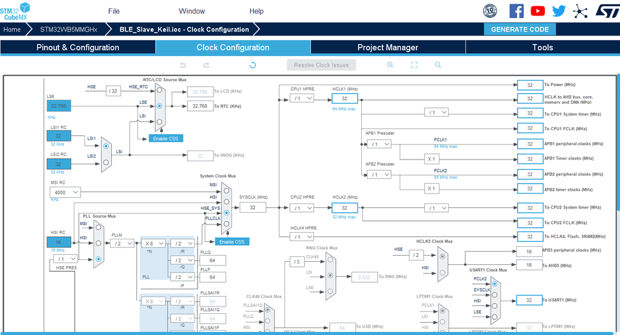The width and height of the screenshot is (620, 335).
Task: Open the CPU1 HPRE prescaler dropdown
Action: [302, 99]
